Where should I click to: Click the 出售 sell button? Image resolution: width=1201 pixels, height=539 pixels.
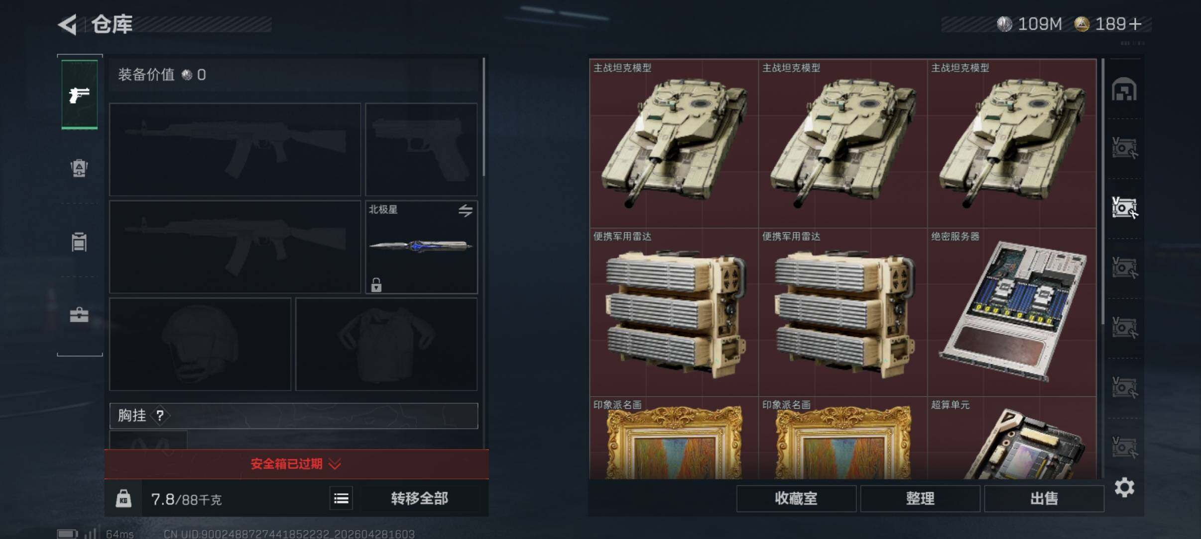point(1044,498)
